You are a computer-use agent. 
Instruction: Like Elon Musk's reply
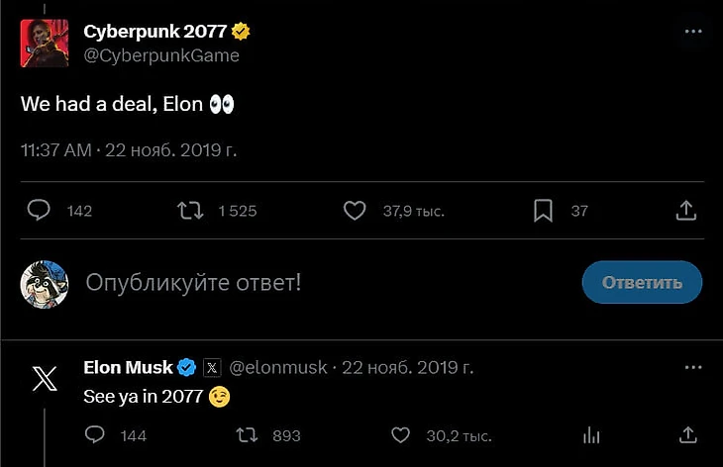coord(400,435)
